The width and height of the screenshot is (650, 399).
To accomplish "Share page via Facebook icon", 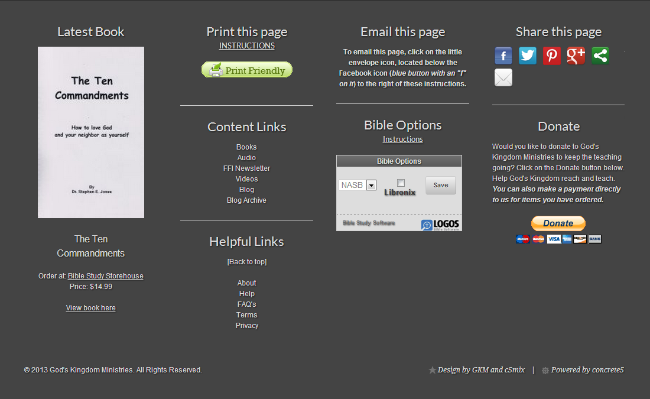I will click(503, 56).
